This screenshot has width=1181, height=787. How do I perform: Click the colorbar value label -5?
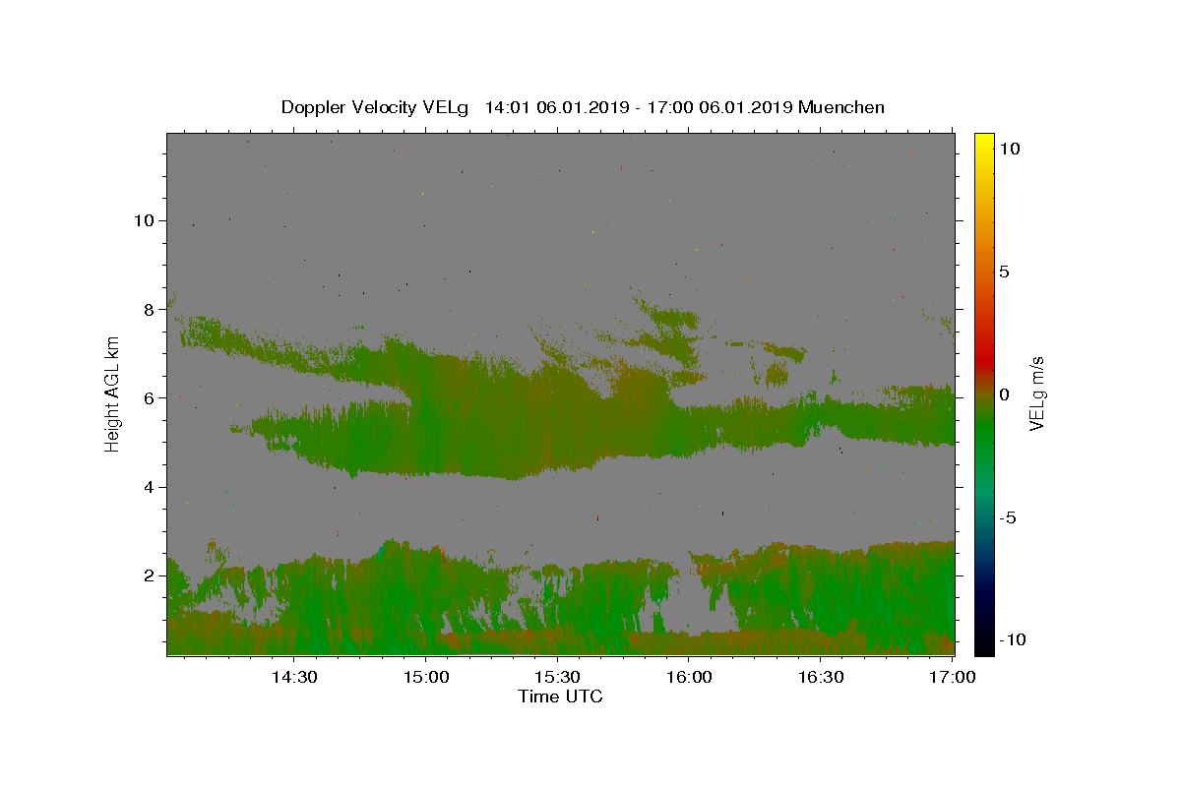point(1009,517)
